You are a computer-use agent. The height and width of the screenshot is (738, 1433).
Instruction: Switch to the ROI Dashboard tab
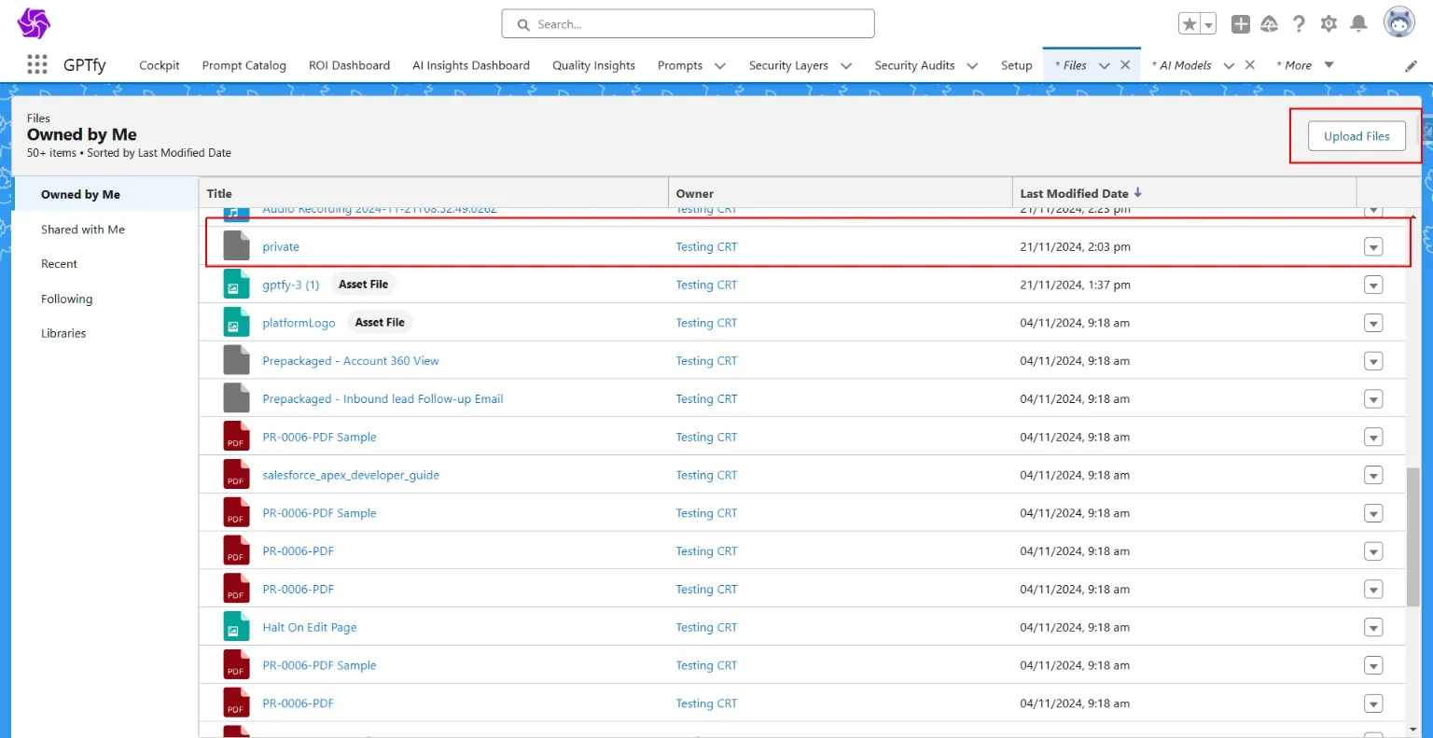349,65
